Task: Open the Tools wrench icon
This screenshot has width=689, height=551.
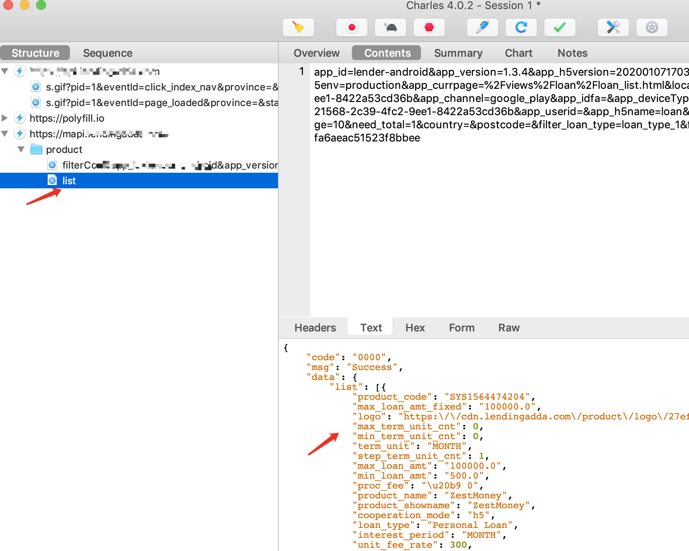Action: [x=613, y=28]
